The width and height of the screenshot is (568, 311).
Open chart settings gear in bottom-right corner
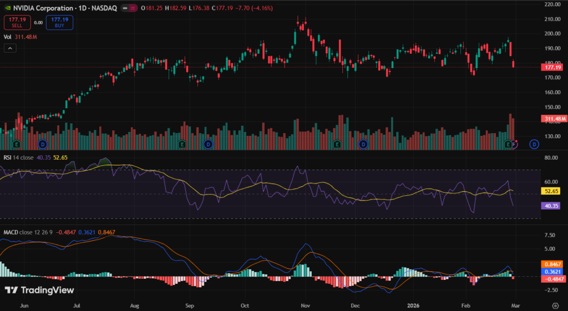[555, 305]
